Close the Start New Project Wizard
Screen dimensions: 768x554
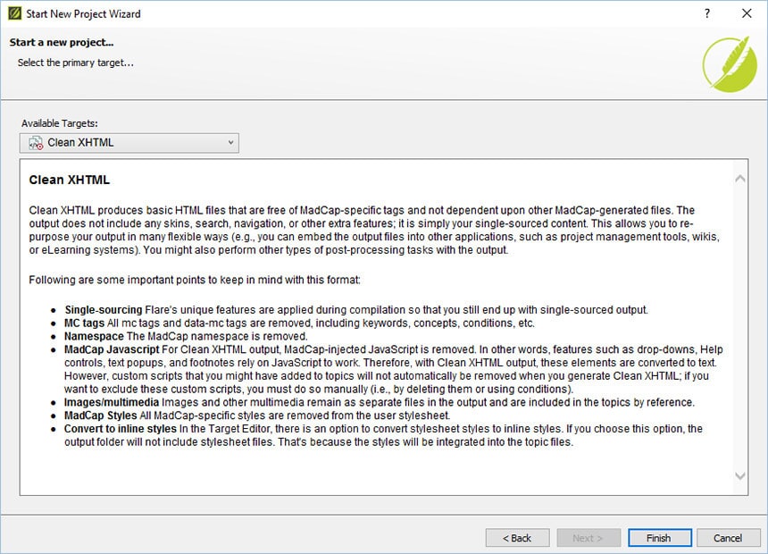[x=747, y=13]
